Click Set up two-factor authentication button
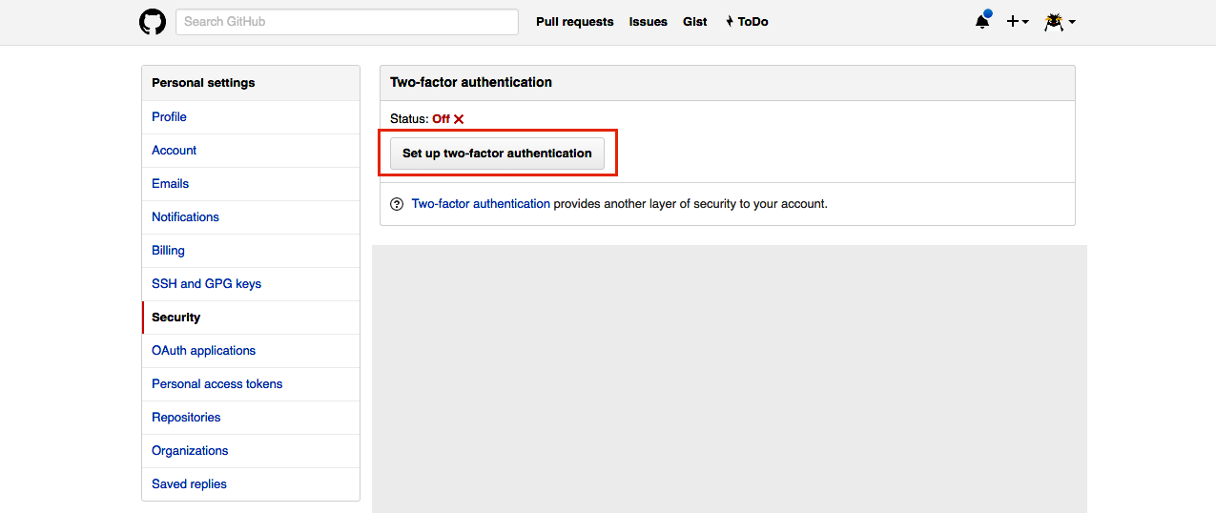Viewport: 1216px width, 513px height. pyautogui.click(x=497, y=154)
